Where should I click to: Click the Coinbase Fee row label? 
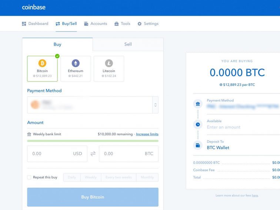click(204, 170)
